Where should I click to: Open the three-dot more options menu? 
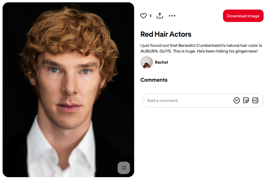172,16
